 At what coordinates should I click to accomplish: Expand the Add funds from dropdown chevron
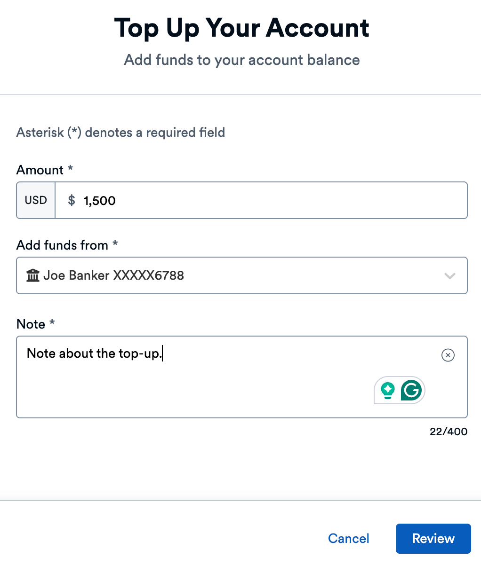coord(450,276)
